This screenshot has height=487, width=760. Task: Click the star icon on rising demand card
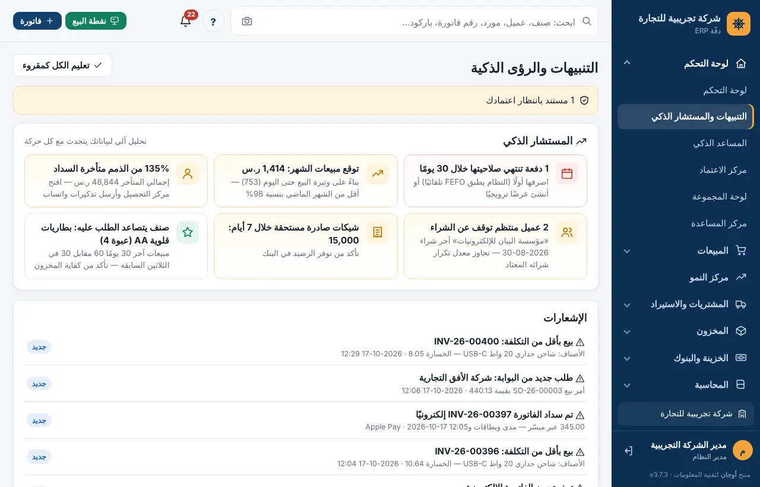[x=188, y=232]
